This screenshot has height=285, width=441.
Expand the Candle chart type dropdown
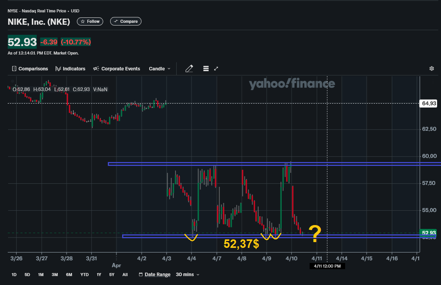(160, 69)
